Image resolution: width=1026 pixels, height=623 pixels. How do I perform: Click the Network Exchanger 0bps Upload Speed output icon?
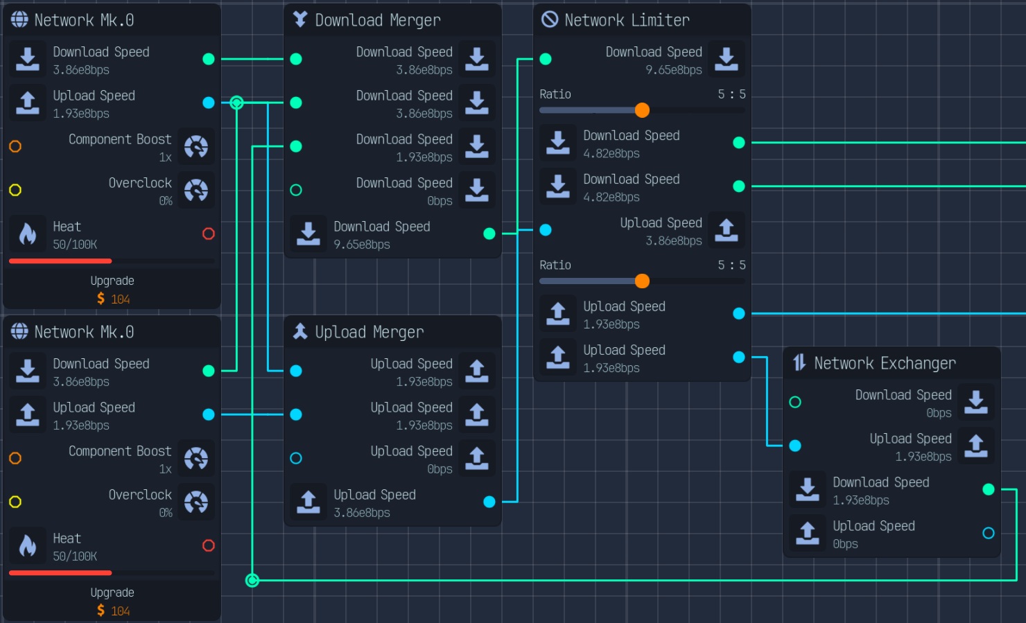point(808,533)
